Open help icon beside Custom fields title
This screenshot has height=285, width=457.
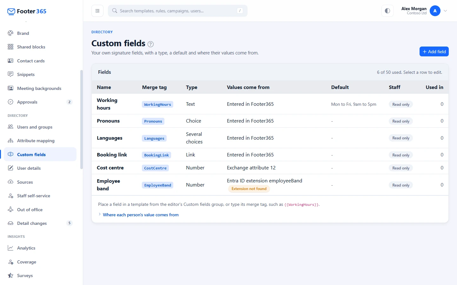pyautogui.click(x=151, y=44)
